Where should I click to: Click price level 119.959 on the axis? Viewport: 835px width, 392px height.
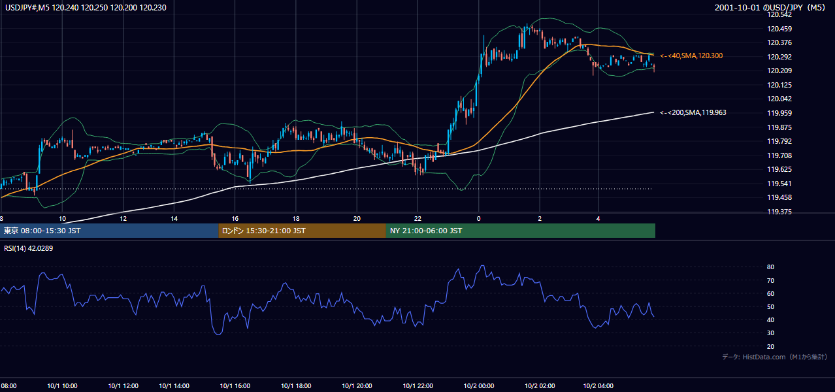(779, 113)
